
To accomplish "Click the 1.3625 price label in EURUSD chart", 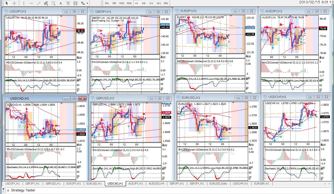I will 253,128.
